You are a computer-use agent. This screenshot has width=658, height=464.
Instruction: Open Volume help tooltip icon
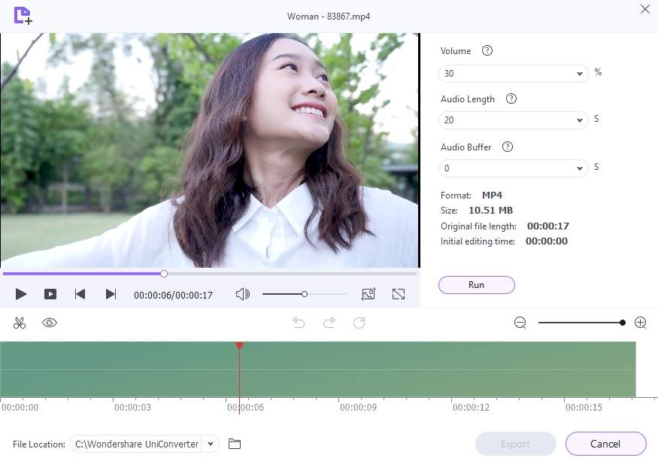coord(487,51)
